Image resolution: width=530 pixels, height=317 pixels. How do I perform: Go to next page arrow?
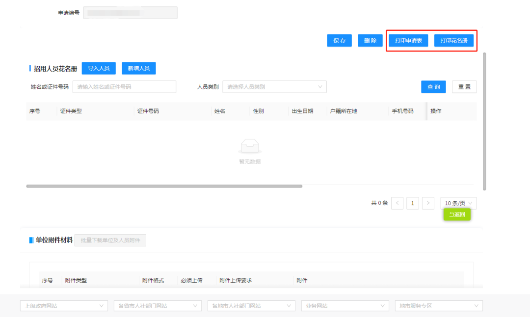(x=428, y=203)
